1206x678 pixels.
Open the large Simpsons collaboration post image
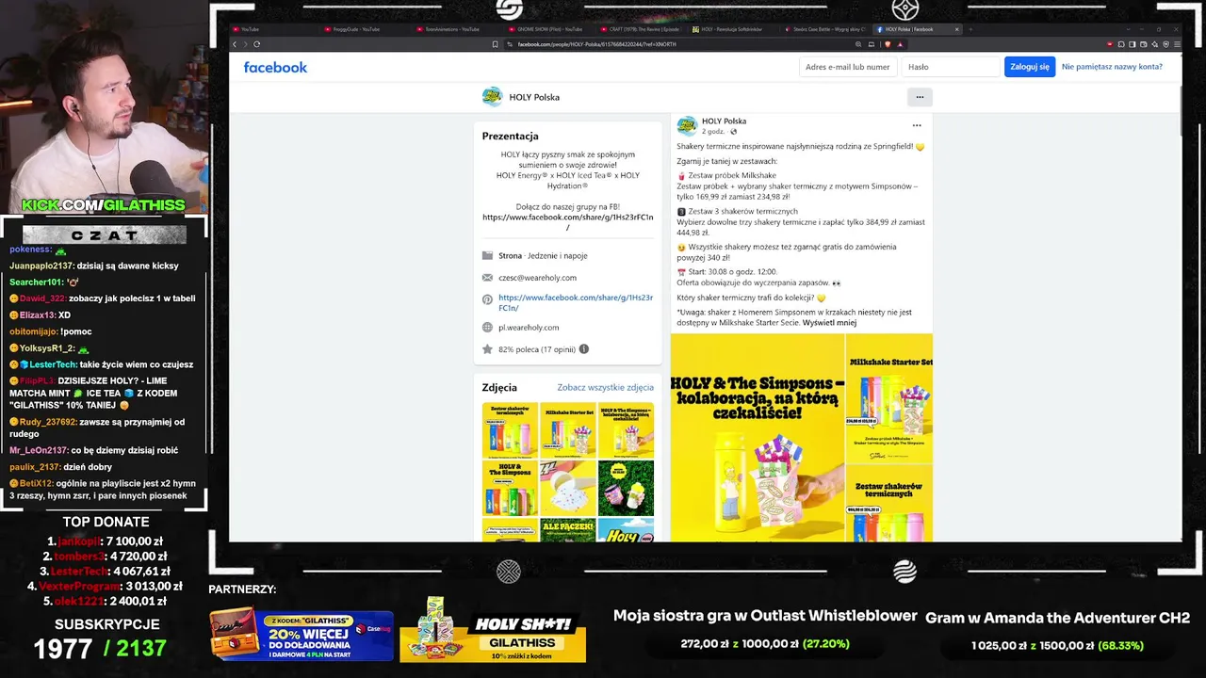[758, 438]
